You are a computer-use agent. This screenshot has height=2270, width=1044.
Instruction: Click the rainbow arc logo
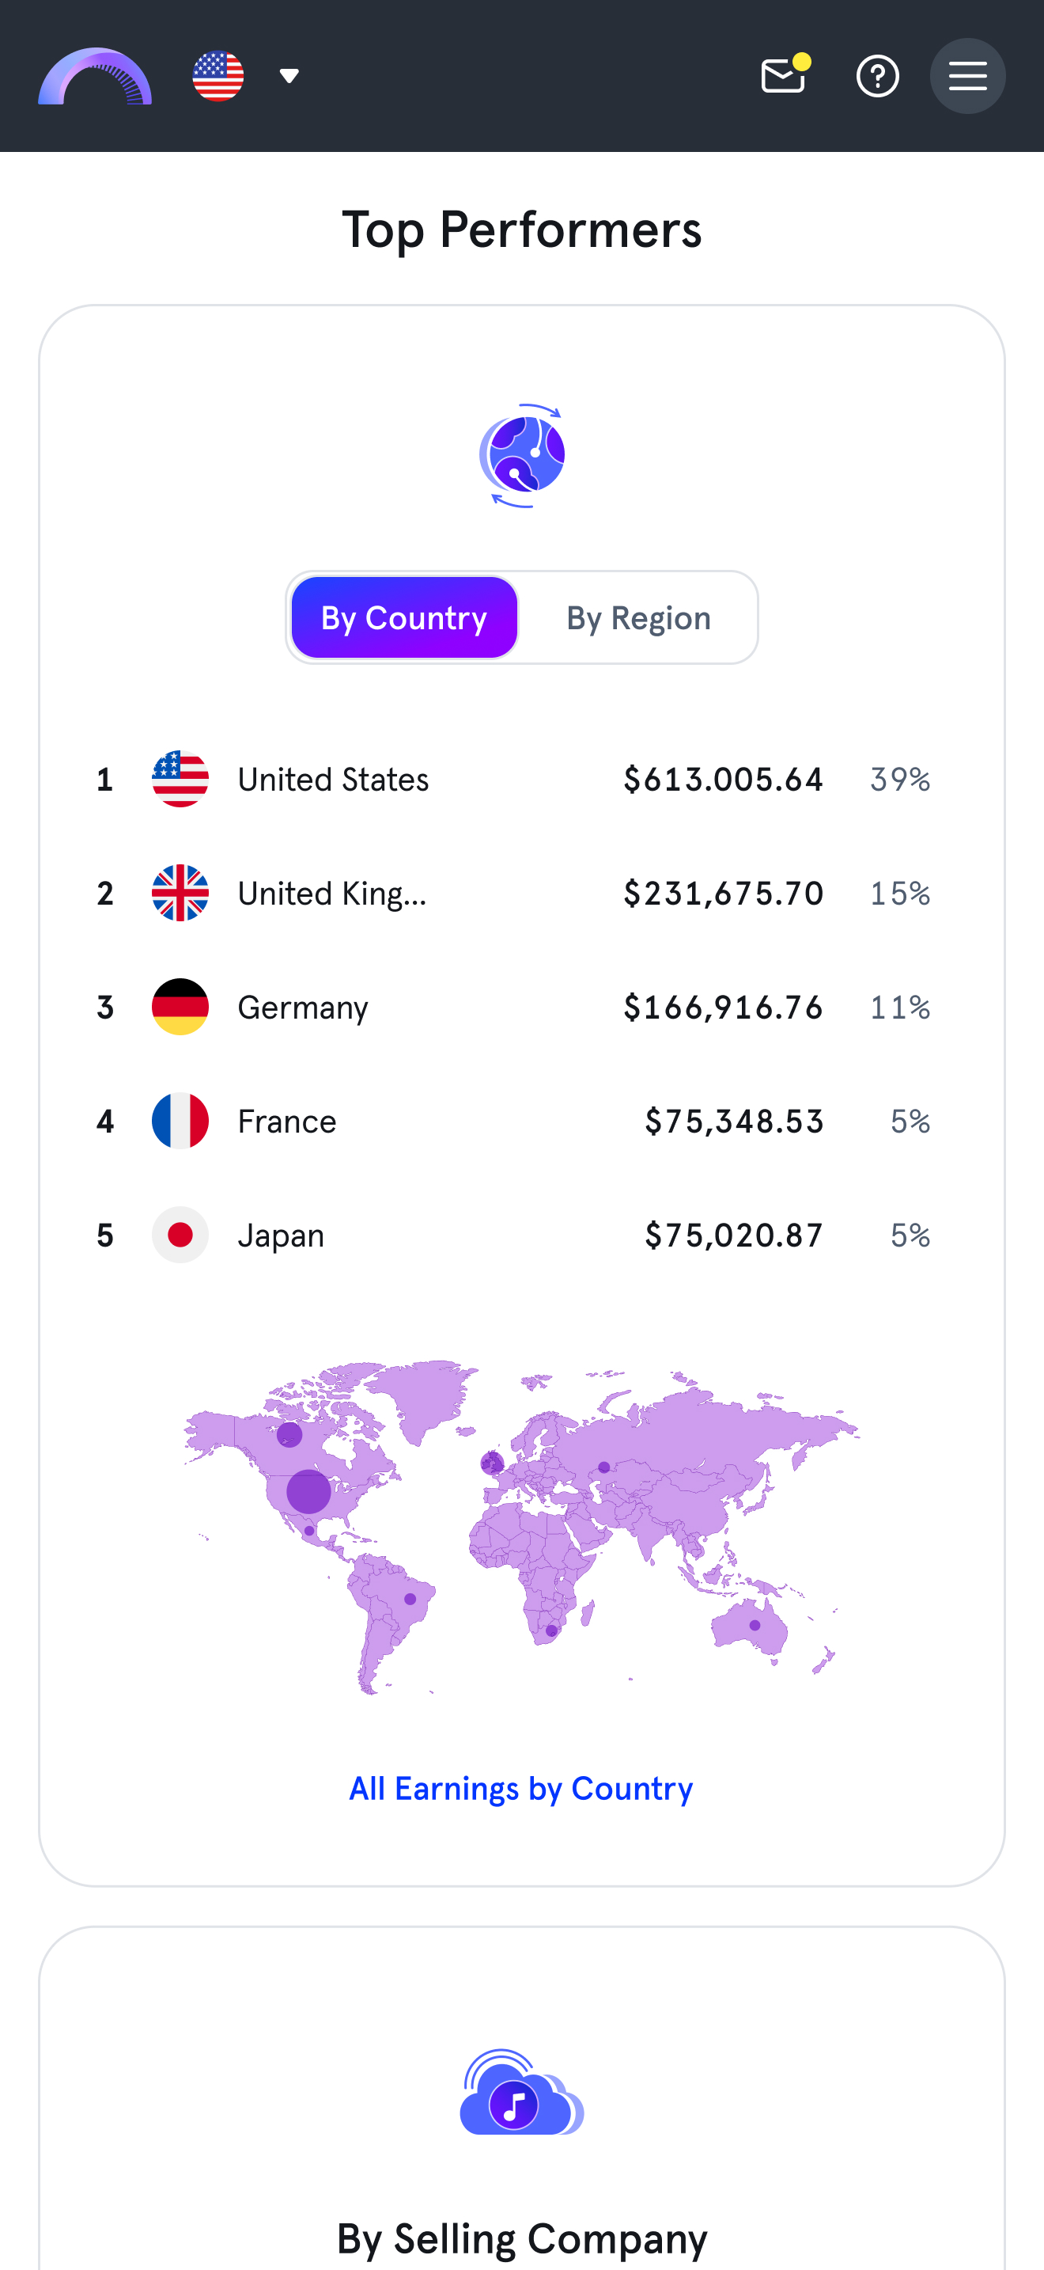click(x=95, y=76)
